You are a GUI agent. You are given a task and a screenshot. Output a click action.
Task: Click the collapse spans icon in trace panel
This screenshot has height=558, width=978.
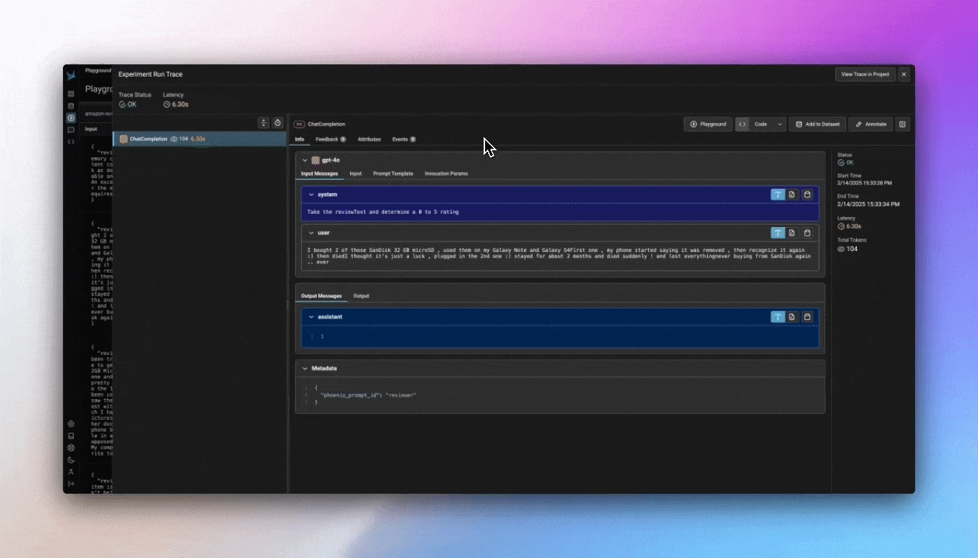click(x=263, y=123)
